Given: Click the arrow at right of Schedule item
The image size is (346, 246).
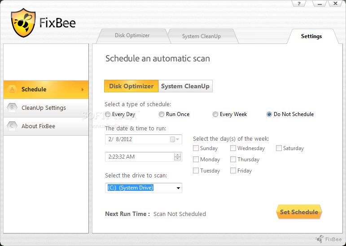Looking at the screenshot, I should (x=83, y=90).
